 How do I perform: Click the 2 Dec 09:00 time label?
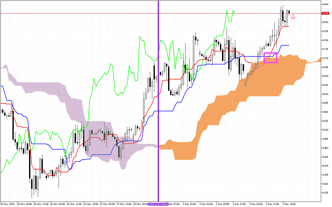tap(223, 204)
